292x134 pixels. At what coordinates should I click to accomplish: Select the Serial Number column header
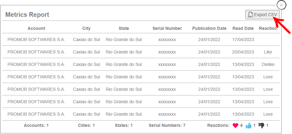[167, 28]
